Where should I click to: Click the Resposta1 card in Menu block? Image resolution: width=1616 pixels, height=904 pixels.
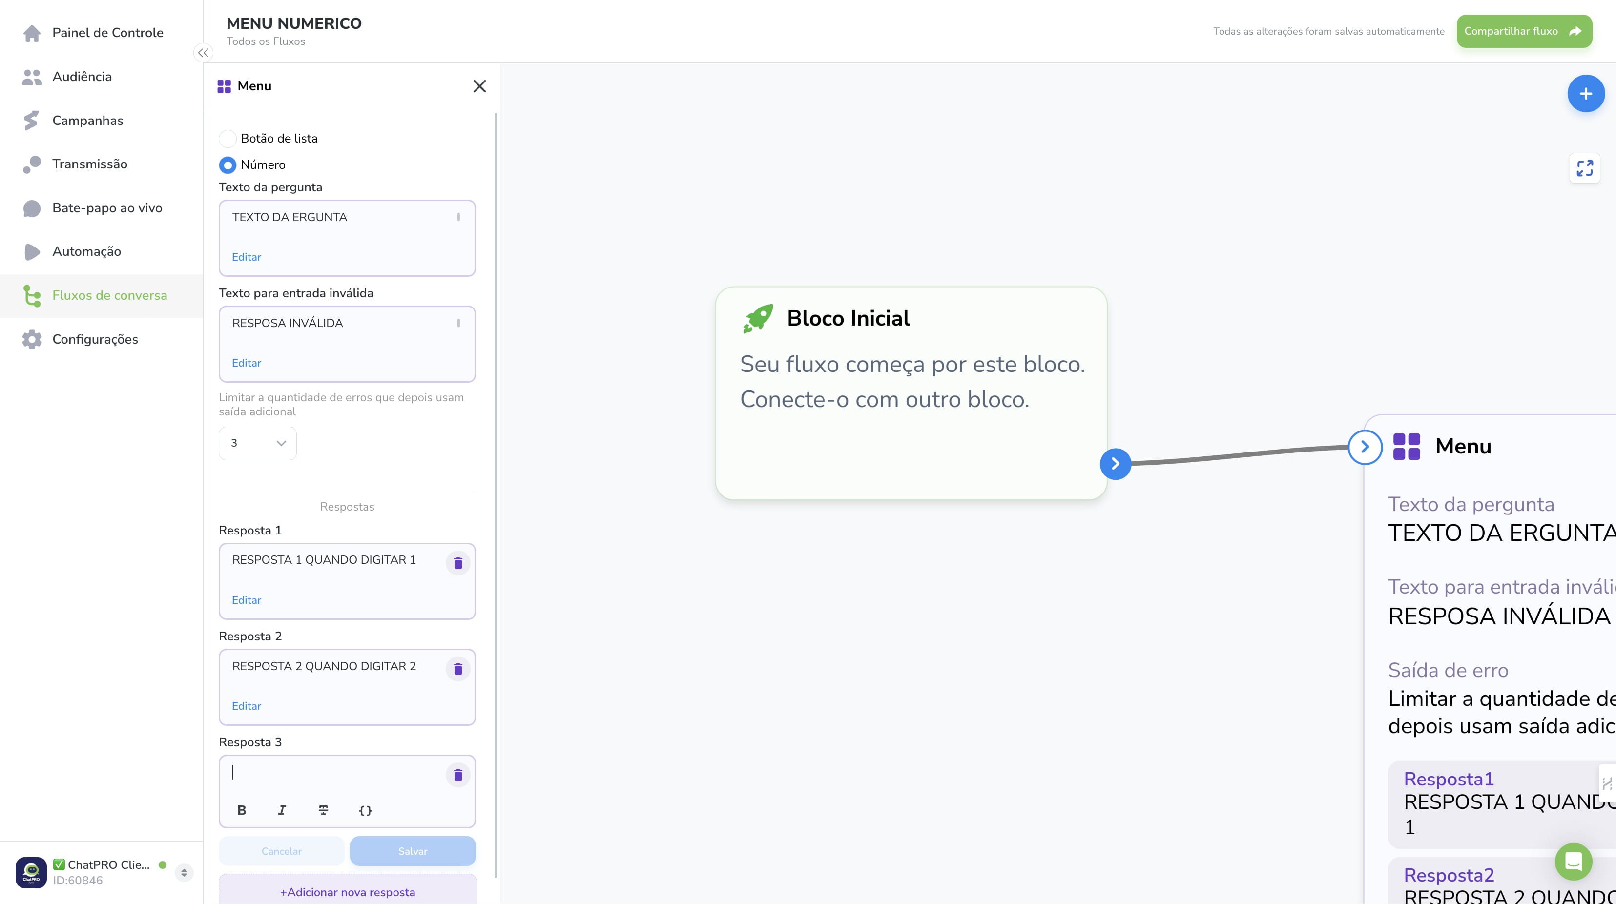(1502, 804)
